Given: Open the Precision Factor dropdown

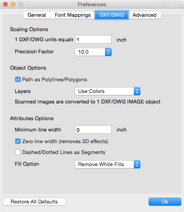Looking at the screenshot, I should 93,52.
